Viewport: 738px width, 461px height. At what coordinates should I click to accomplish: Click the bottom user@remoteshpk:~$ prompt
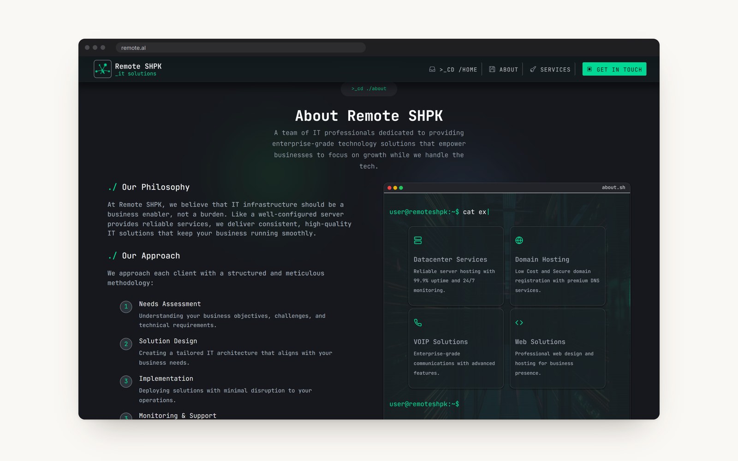click(x=424, y=404)
